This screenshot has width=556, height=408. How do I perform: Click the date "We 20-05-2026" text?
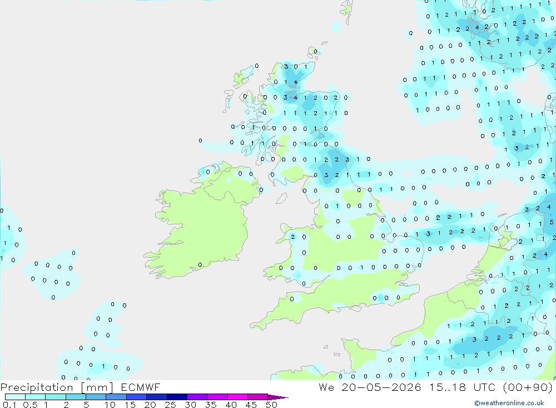[x=370, y=387]
